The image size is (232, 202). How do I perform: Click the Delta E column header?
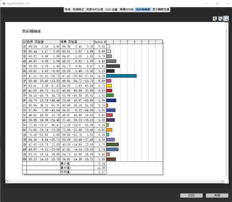coord(100,42)
